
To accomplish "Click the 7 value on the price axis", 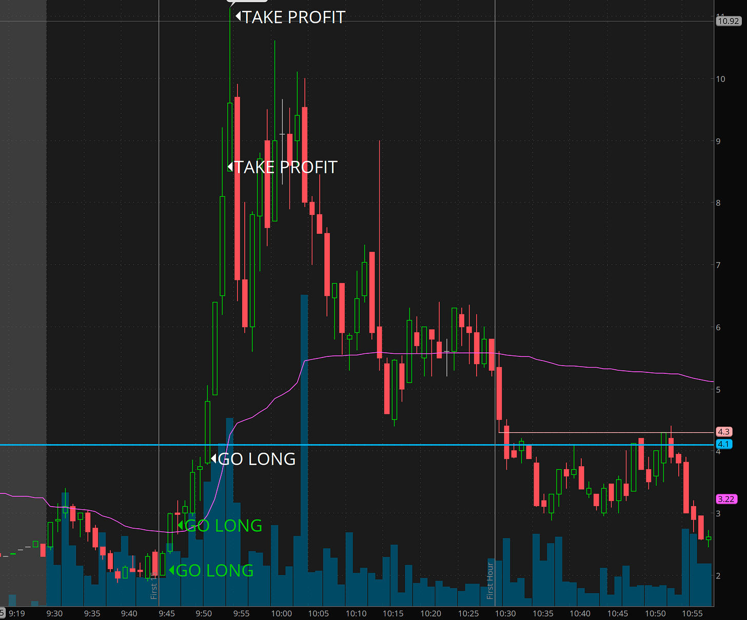I will [718, 265].
